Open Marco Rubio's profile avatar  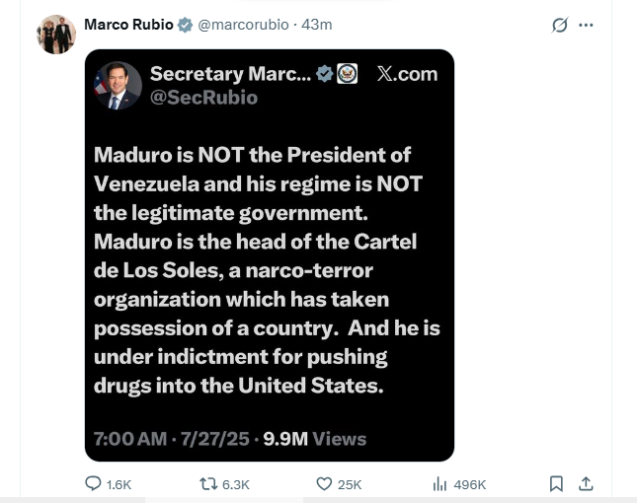point(57,35)
